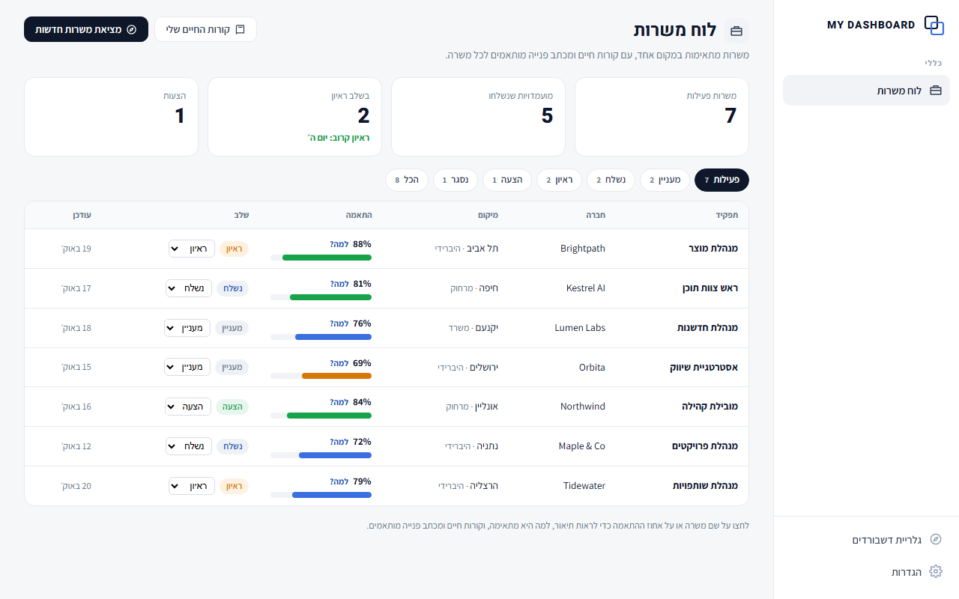Click the orange 69% match bar for Orbita

321,376
